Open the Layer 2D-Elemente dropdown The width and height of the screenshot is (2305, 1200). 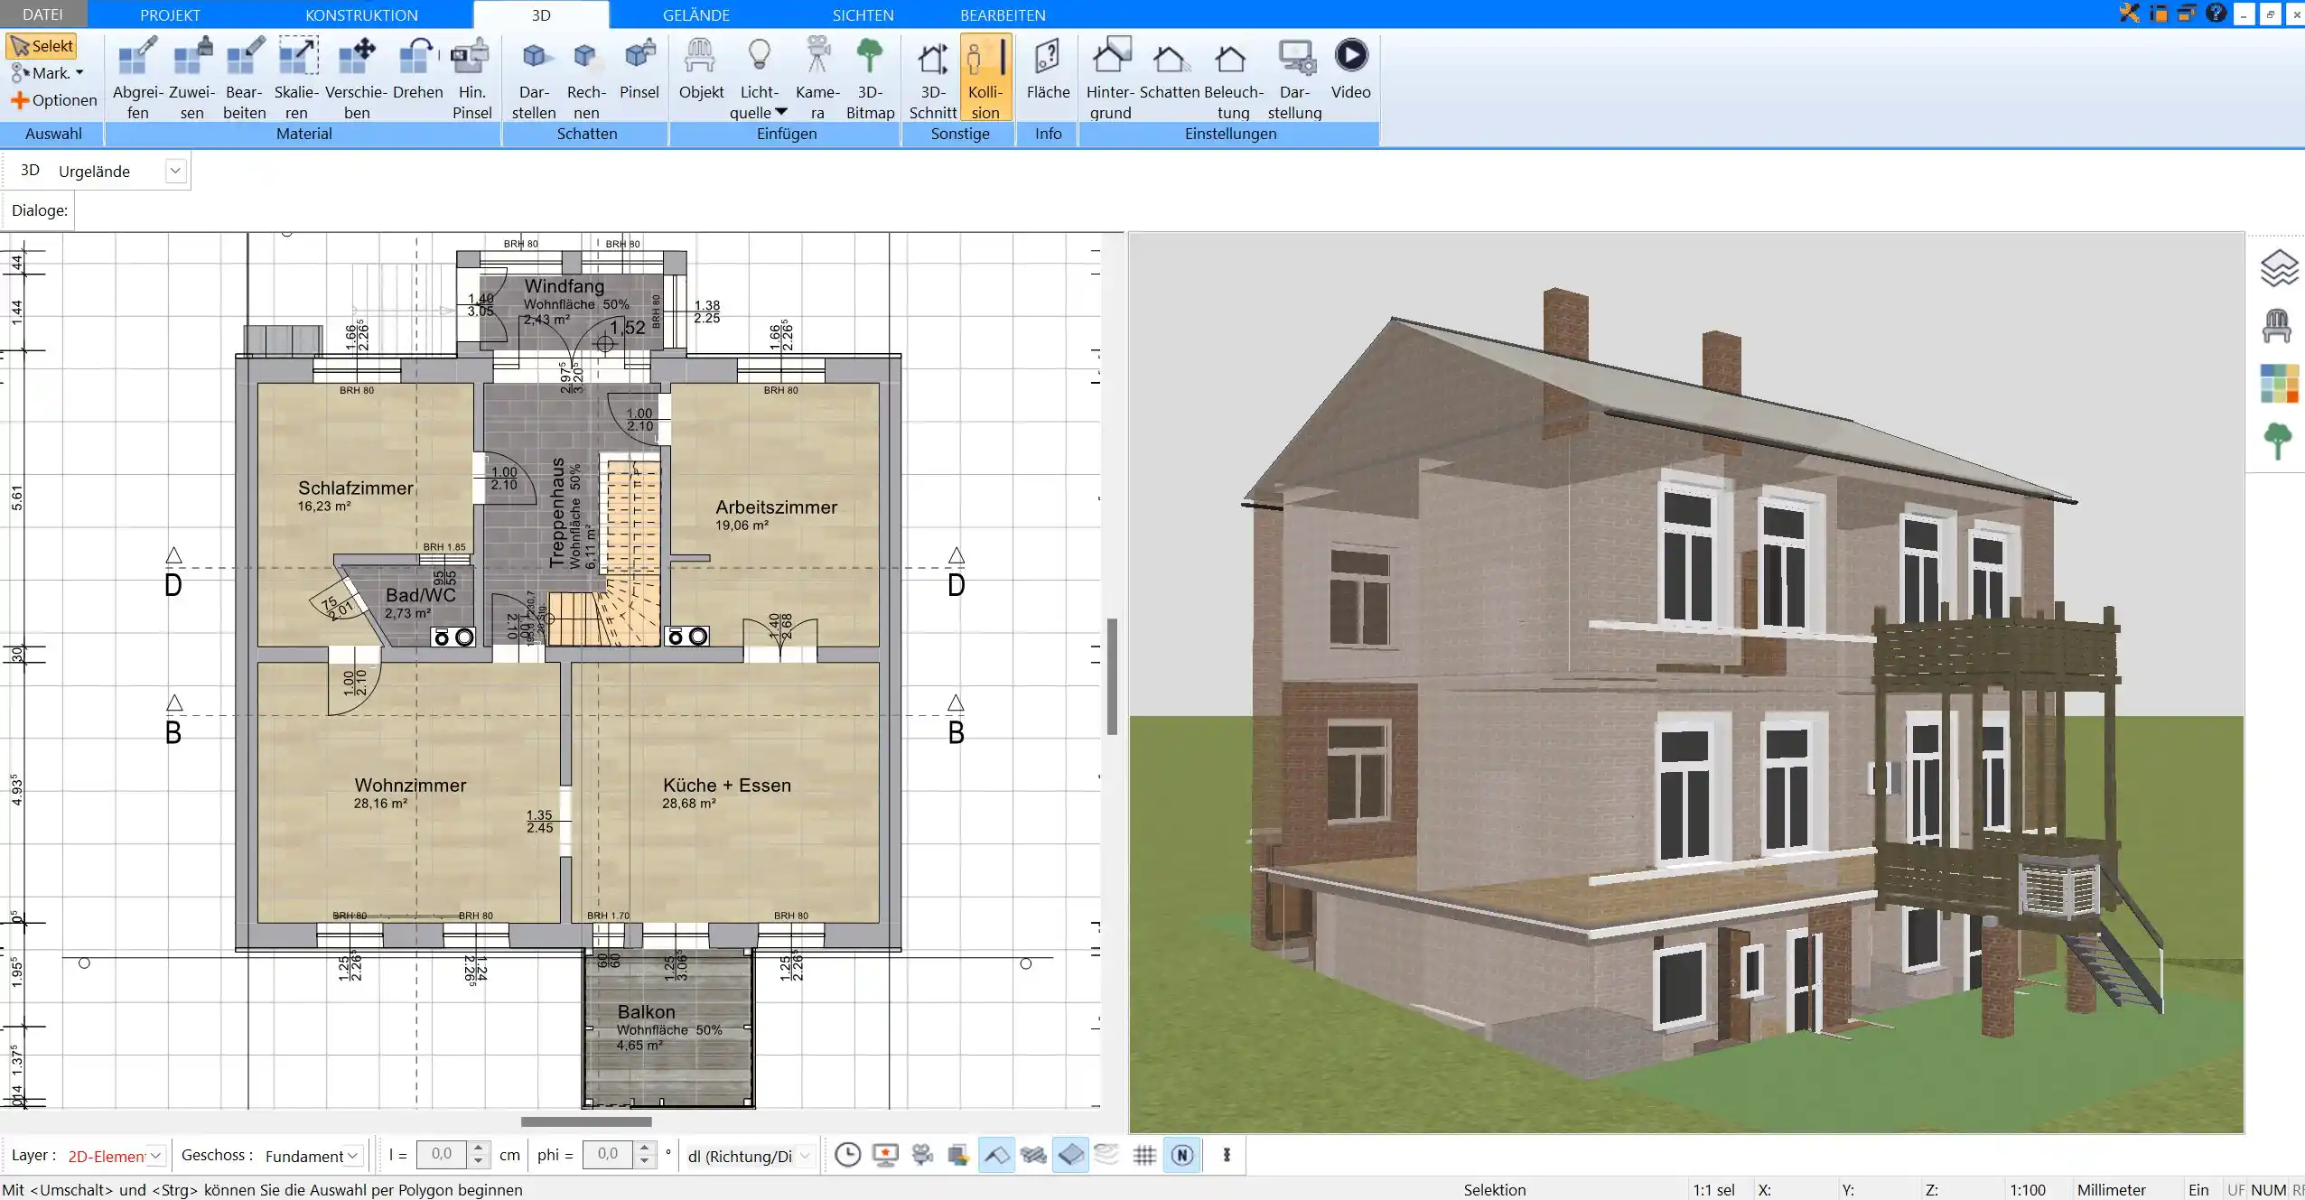point(155,1156)
